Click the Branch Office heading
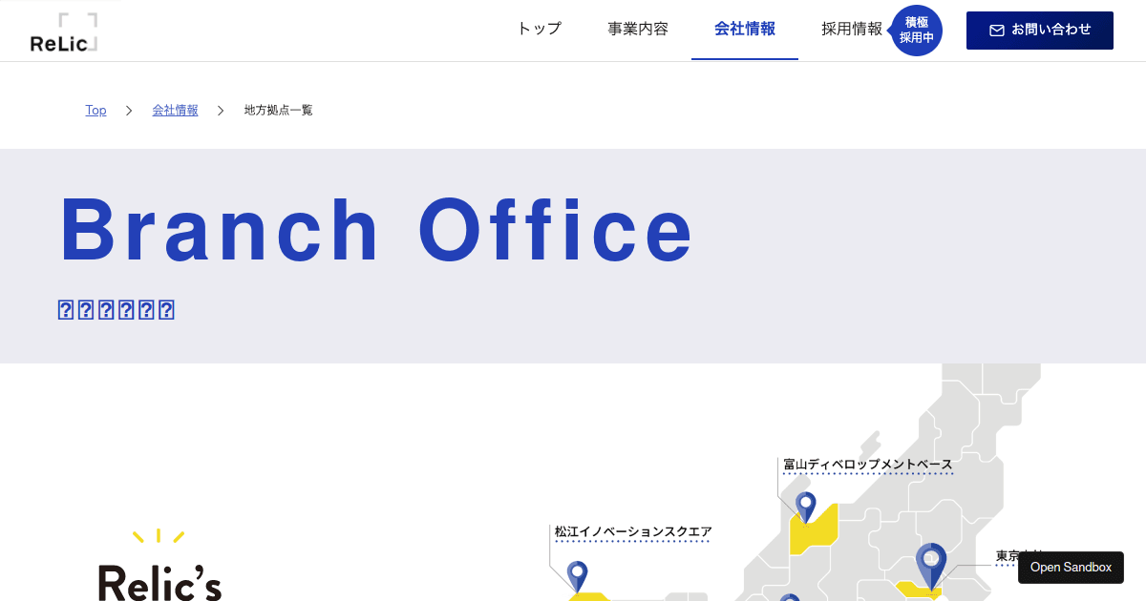 (377, 232)
